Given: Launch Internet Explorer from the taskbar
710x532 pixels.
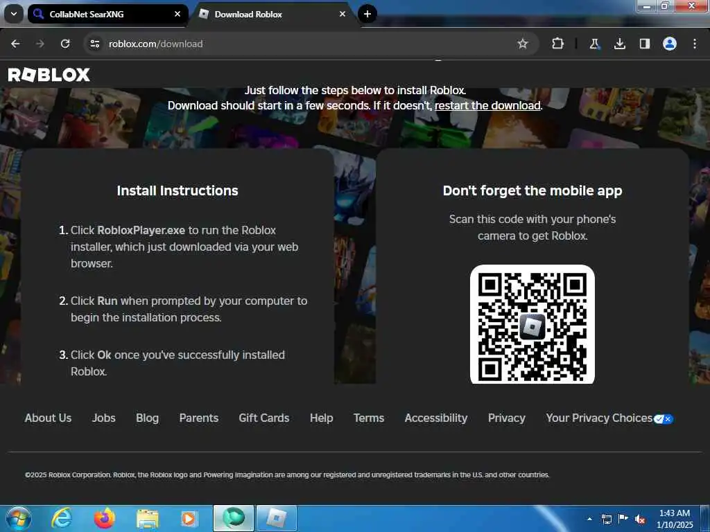Looking at the screenshot, I should coord(61,518).
